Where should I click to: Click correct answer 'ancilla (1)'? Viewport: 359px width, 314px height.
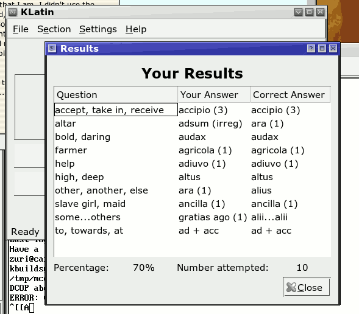(274, 204)
